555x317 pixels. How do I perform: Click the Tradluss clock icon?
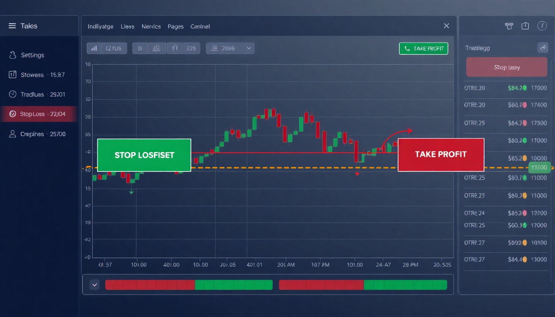12,95
